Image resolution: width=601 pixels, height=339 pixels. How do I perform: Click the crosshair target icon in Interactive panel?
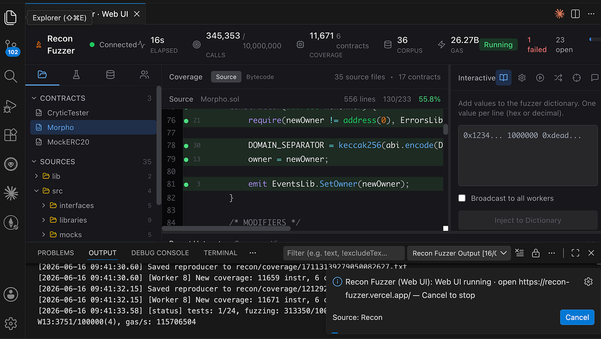[577, 78]
